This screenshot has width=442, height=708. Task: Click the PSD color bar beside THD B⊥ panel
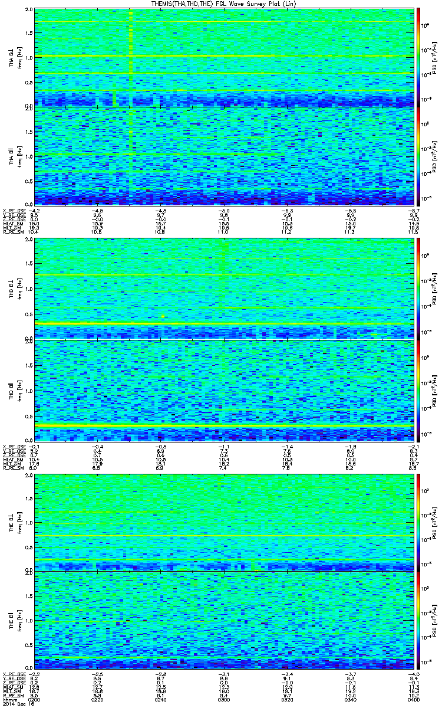(x=418, y=289)
